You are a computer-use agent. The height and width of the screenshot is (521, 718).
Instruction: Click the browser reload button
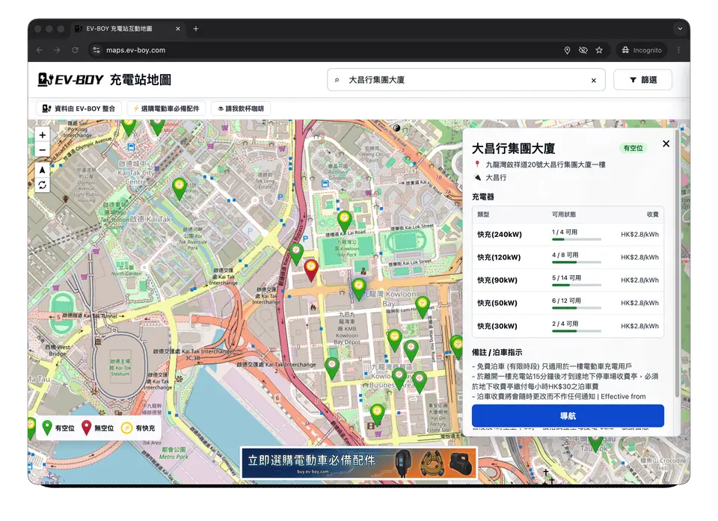(x=75, y=50)
